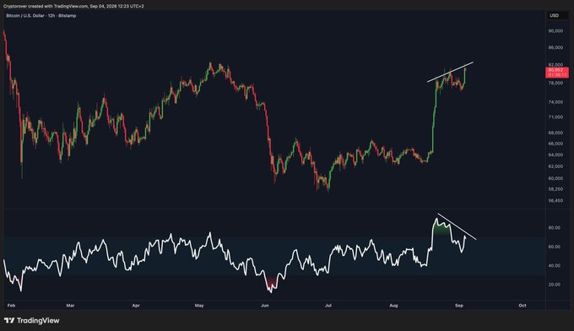
Task: Click the 60,000 price axis label
Action: 555,178
